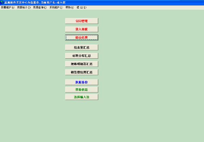The image size is (204, 142).
Task: Open 结余量汇总 summary
Action: 82,48
